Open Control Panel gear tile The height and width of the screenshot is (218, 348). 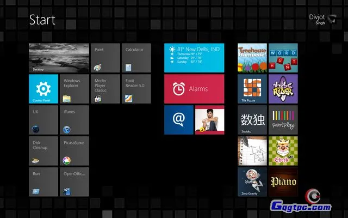(x=43, y=89)
